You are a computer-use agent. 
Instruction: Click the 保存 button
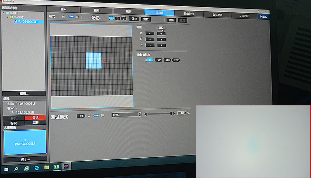click(x=134, y=19)
